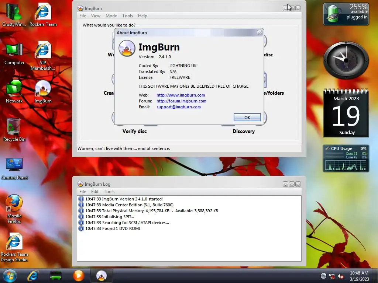The image size is (378, 283).
Task: Click the round white tray icon
Action: point(323,276)
